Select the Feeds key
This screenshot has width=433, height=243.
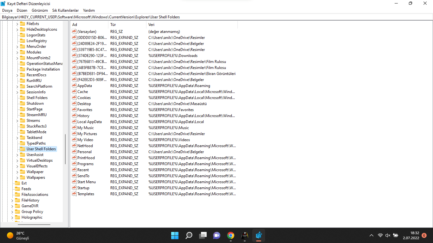pos(26,189)
